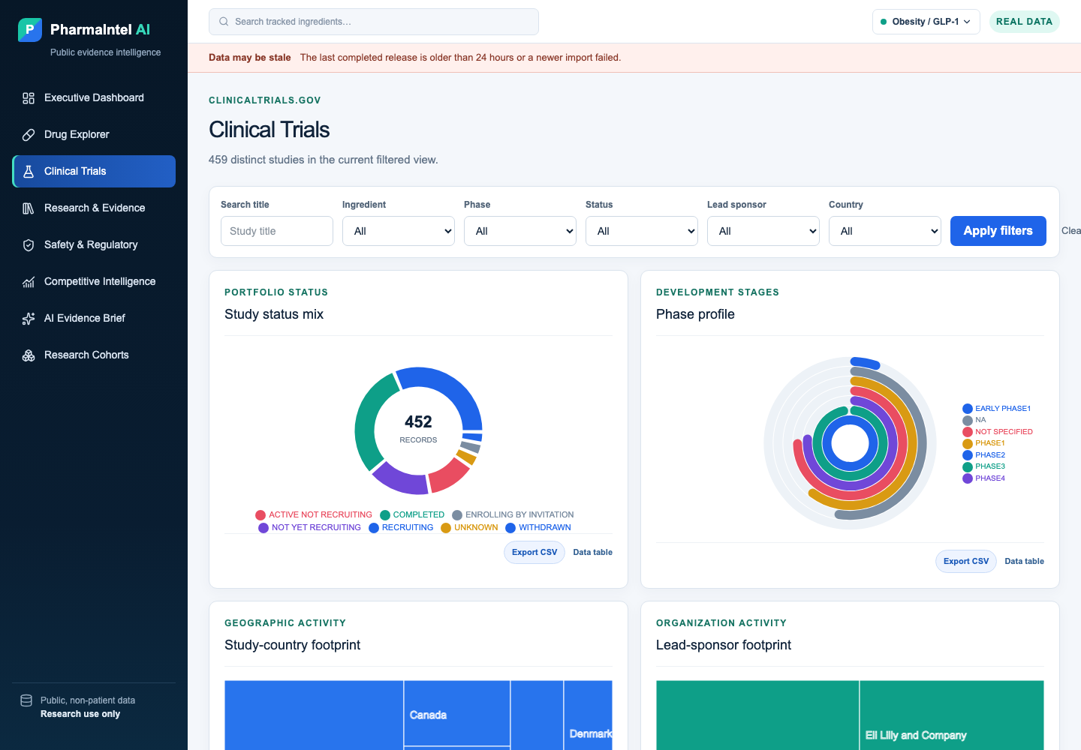
Task: Open the Lead sponsor dropdown
Action: pyautogui.click(x=763, y=231)
